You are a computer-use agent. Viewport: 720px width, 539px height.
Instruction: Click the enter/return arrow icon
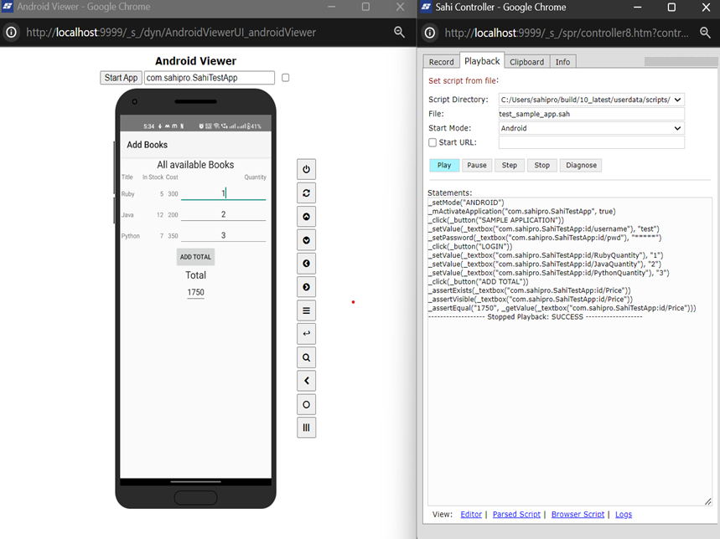[306, 334]
